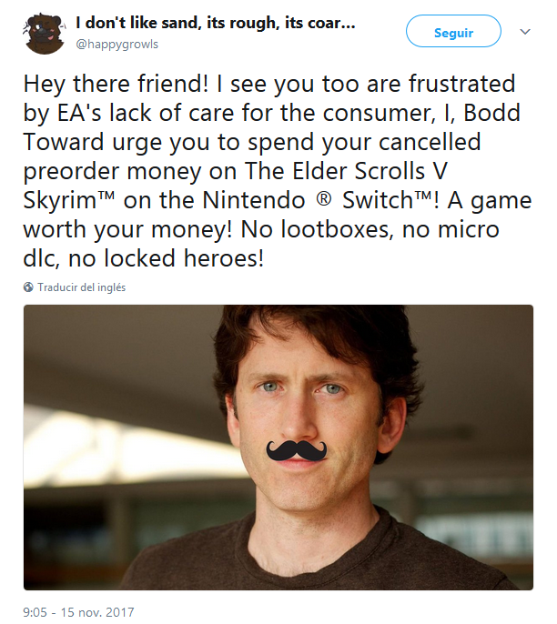
Task: Translate tweet via 'Traducir del inglés'
Action: [x=82, y=287]
